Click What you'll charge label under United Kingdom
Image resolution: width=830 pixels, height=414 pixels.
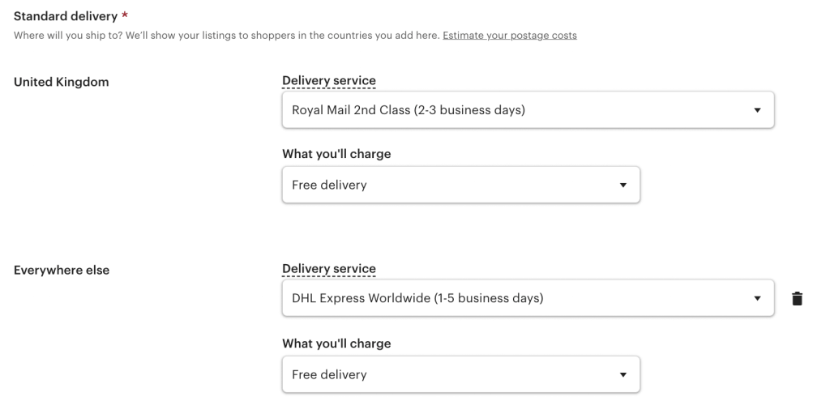point(336,154)
